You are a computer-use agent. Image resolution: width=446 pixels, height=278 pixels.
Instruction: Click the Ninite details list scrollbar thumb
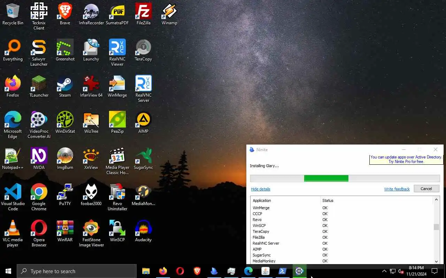(x=436, y=227)
